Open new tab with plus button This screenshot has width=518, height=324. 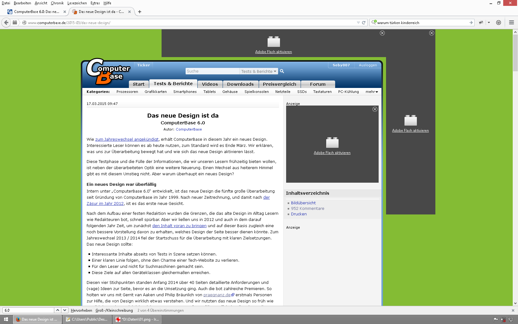pyautogui.click(x=140, y=12)
